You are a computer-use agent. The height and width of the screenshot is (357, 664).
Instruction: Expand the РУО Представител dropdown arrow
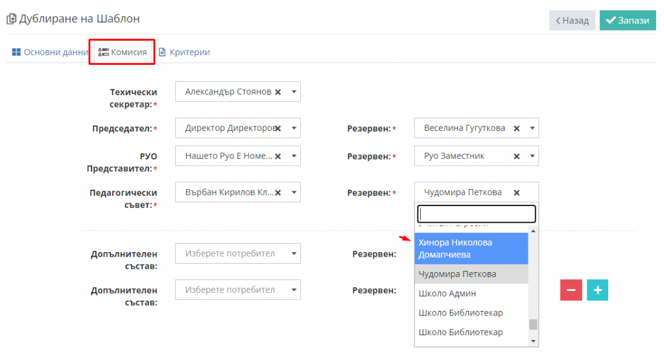[294, 156]
